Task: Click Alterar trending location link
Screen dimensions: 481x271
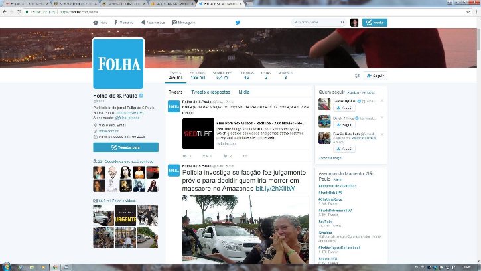Action: click(338, 179)
